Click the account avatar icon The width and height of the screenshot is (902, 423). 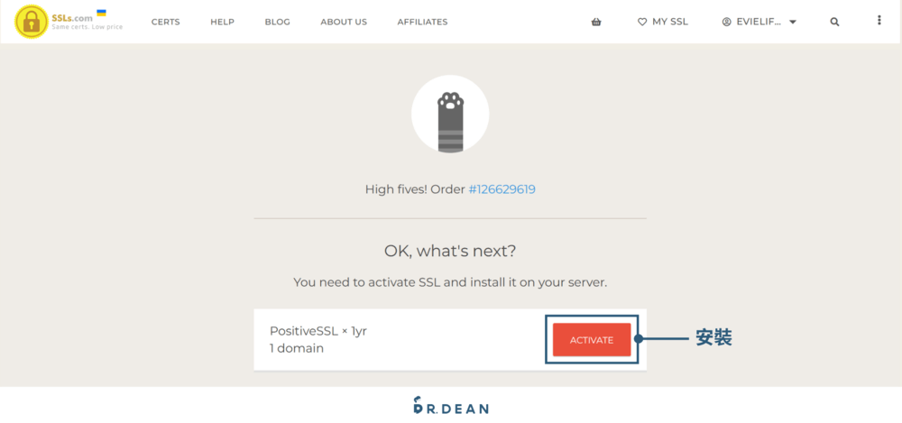coord(726,22)
